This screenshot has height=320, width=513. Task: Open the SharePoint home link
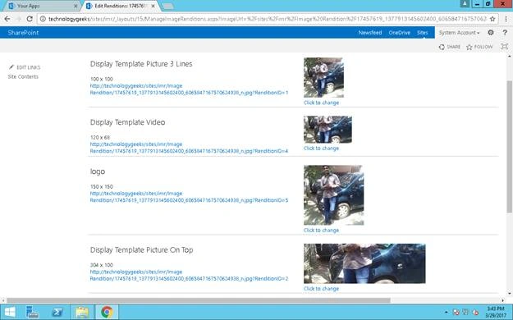click(23, 32)
